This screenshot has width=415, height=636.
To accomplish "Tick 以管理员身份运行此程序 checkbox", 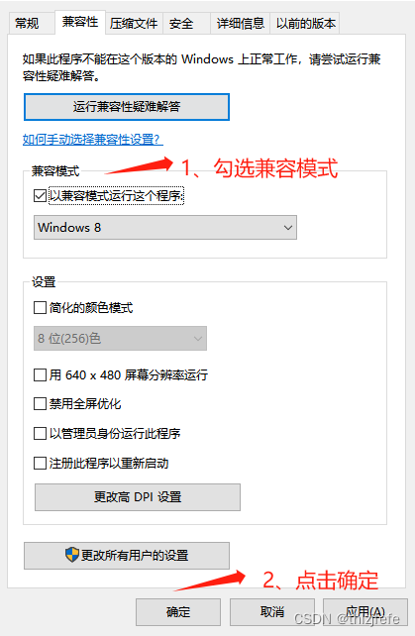I will (x=40, y=434).
